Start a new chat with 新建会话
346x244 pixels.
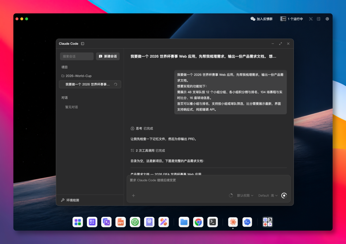click(x=108, y=56)
